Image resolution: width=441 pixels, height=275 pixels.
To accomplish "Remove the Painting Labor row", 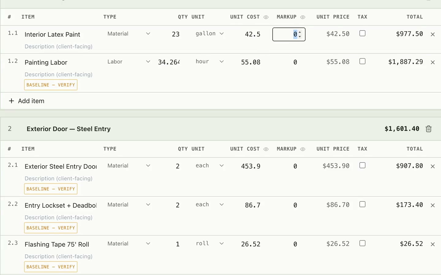I will pos(433,62).
